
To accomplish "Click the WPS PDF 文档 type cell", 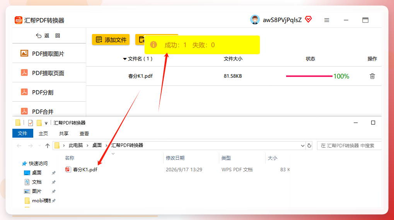I will coord(237,170).
